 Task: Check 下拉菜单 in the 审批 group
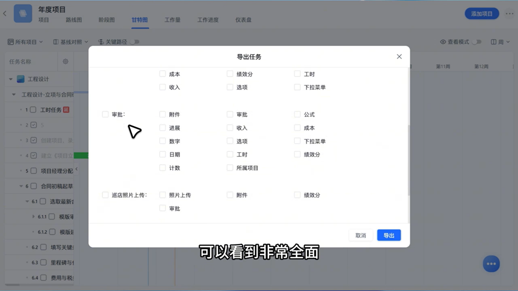click(x=297, y=141)
